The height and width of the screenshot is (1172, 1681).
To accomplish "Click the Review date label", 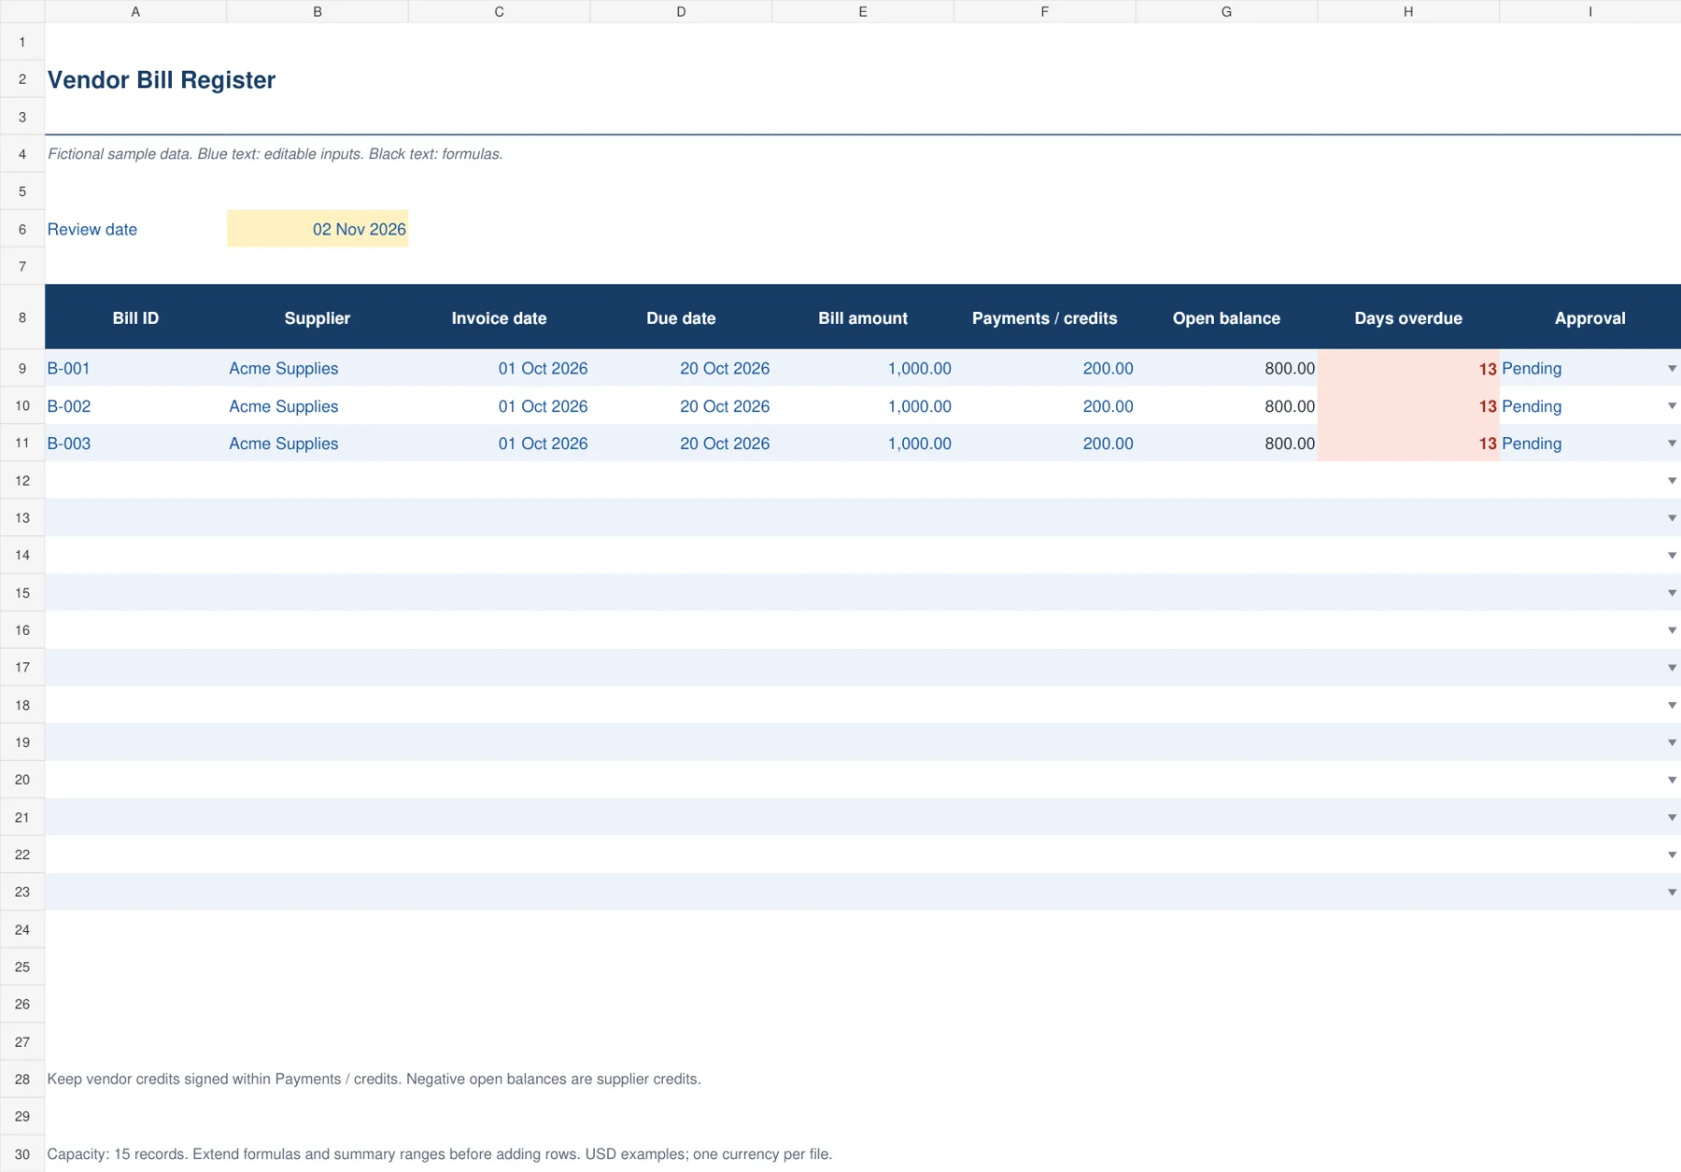I will (x=92, y=230).
